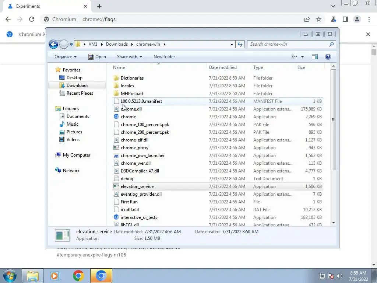Select the First Run file
The image size is (377, 283).
tap(129, 202)
